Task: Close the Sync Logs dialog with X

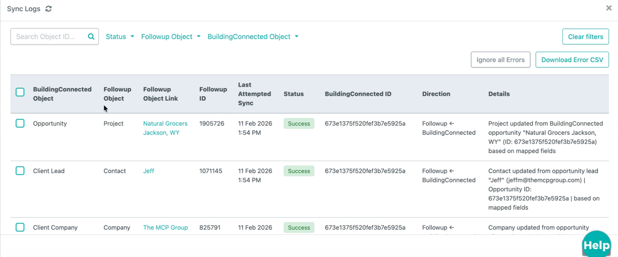Action: click(608, 8)
